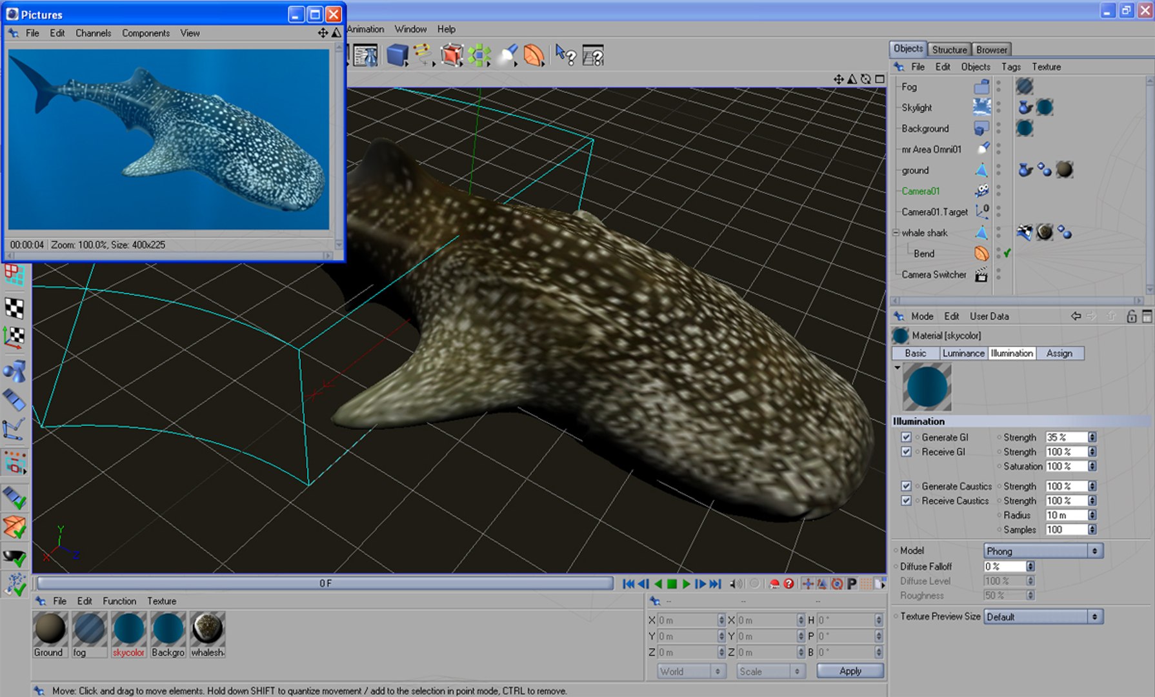Open the Texture Preview Size dropdown
Viewport: 1155px width, 697px height.
tap(1043, 617)
